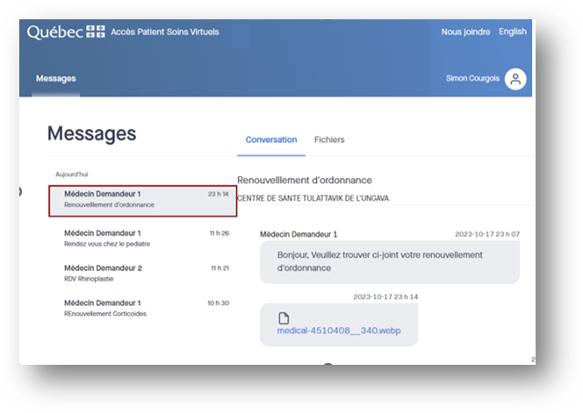Click CENTRE DE SANTE TULATTAVIK DE L'UNGAVA text

pos(313,198)
